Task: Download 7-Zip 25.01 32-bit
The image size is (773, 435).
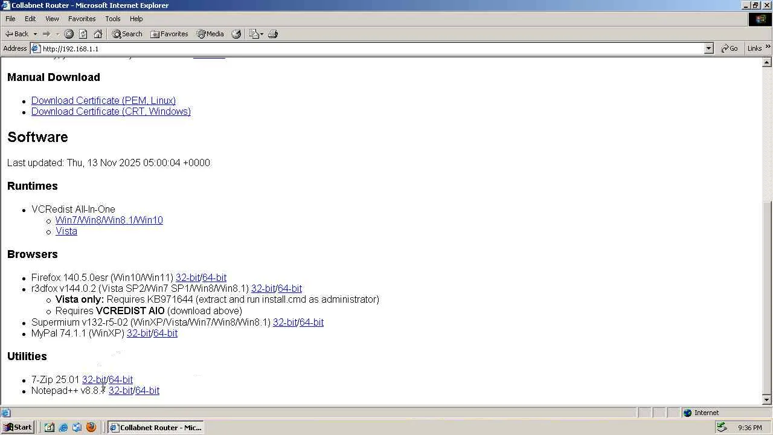Action: point(94,379)
